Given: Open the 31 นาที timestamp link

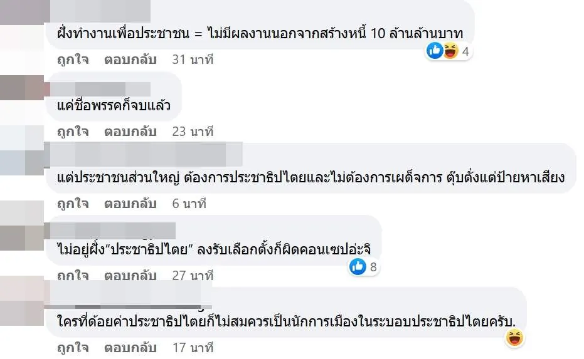Looking at the screenshot, I should point(193,60).
